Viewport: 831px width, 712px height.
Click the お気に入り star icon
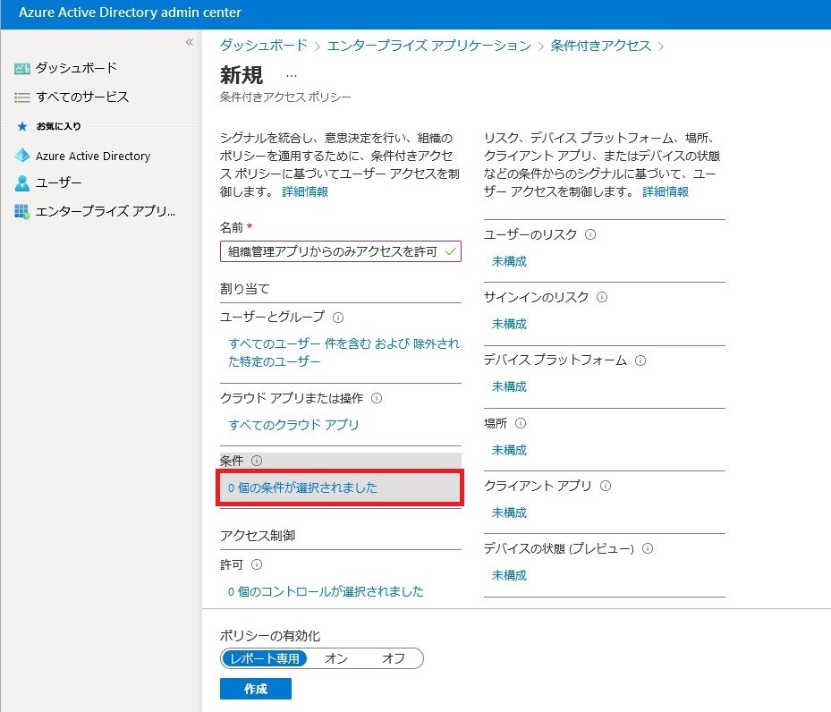(x=22, y=126)
